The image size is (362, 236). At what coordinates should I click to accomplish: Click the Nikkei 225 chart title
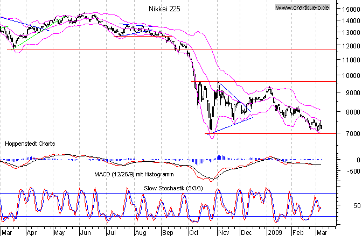[x=164, y=9]
